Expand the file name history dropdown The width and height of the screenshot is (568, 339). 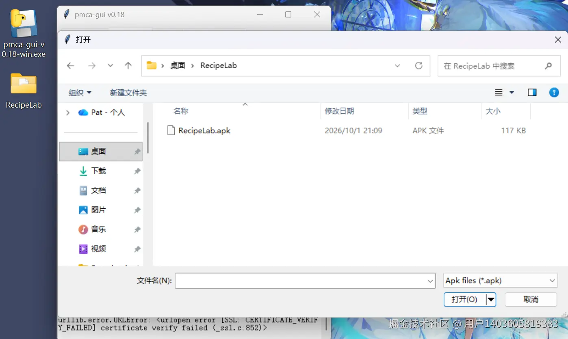click(x=431, y=281)
